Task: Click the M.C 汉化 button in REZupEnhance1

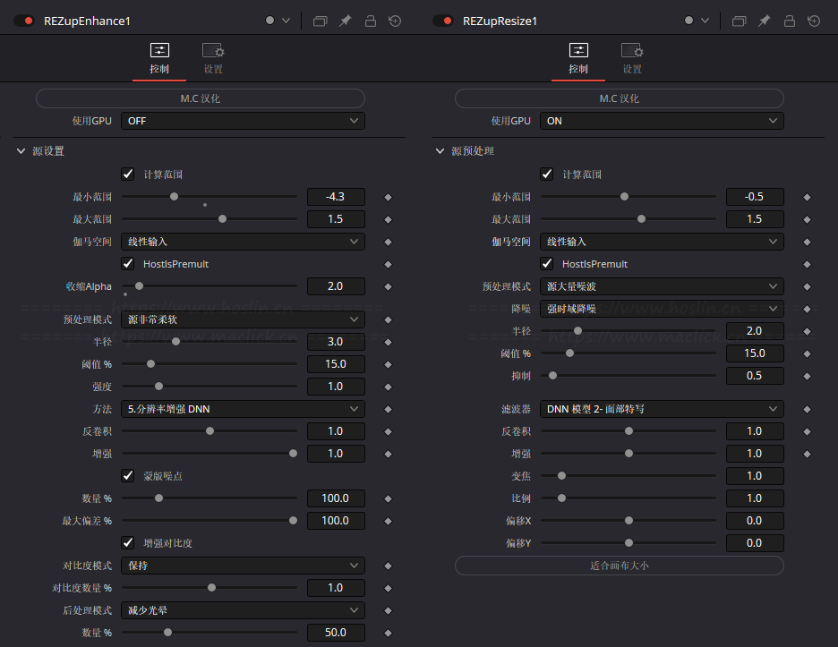Action: pyautogui.click(x=201, y=98)
